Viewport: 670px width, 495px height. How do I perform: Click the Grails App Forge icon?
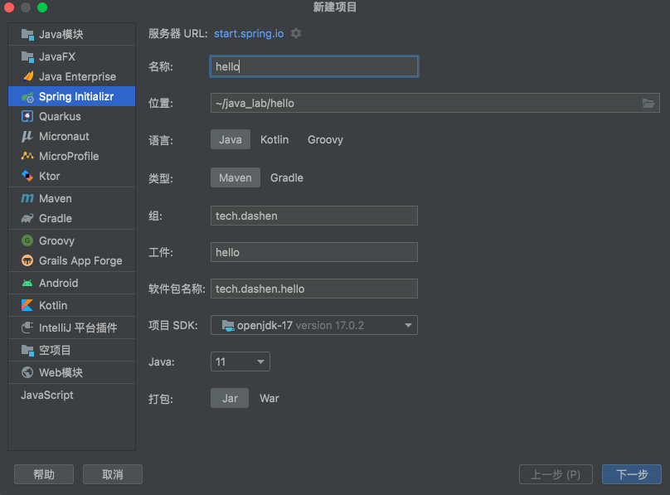(27, 260)
